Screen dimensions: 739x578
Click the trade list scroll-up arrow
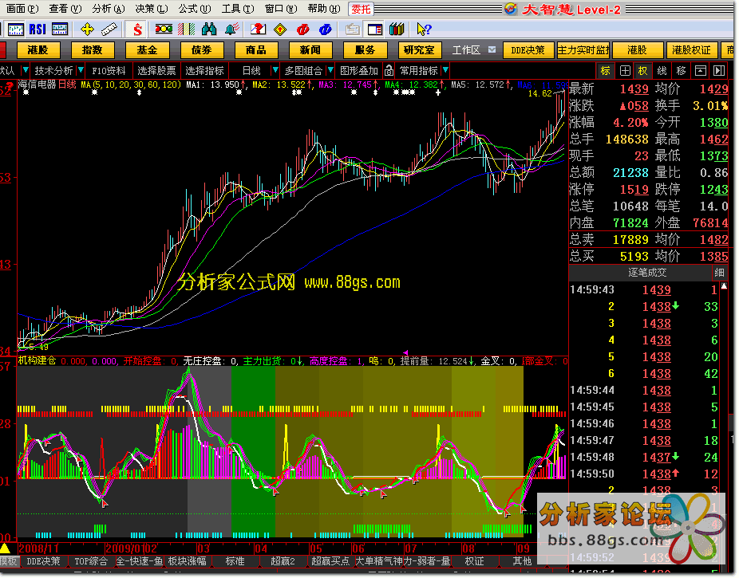tap(724, 287)
